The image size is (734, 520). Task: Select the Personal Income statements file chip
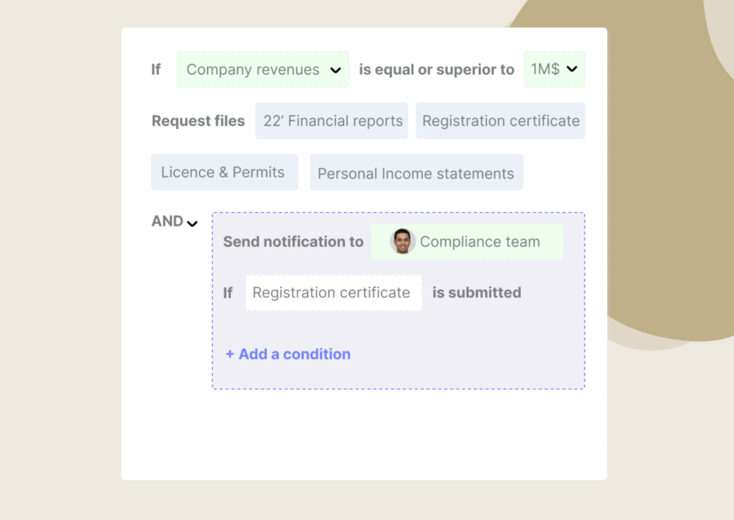pyautogui.click(x=416, y=172)
